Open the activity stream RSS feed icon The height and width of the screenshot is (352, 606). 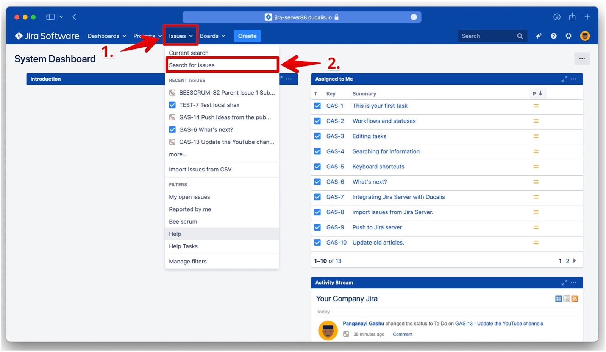point(575,299)
